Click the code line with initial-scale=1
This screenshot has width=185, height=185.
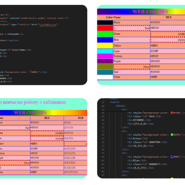pyautogui.click(x=34, y=18)
